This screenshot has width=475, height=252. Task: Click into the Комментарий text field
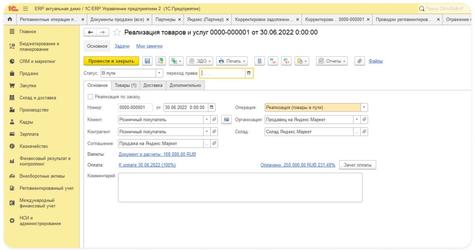click(x=240, y=187)
